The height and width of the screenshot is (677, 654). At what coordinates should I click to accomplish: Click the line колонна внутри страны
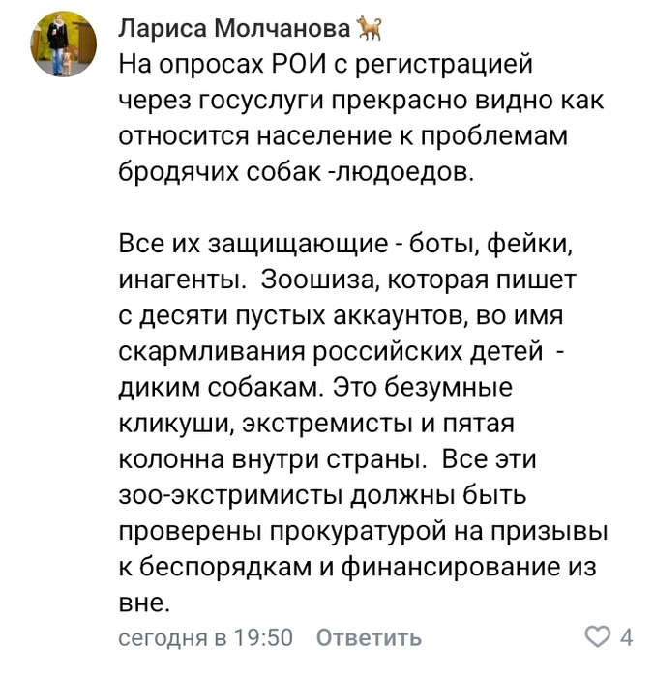327,459
